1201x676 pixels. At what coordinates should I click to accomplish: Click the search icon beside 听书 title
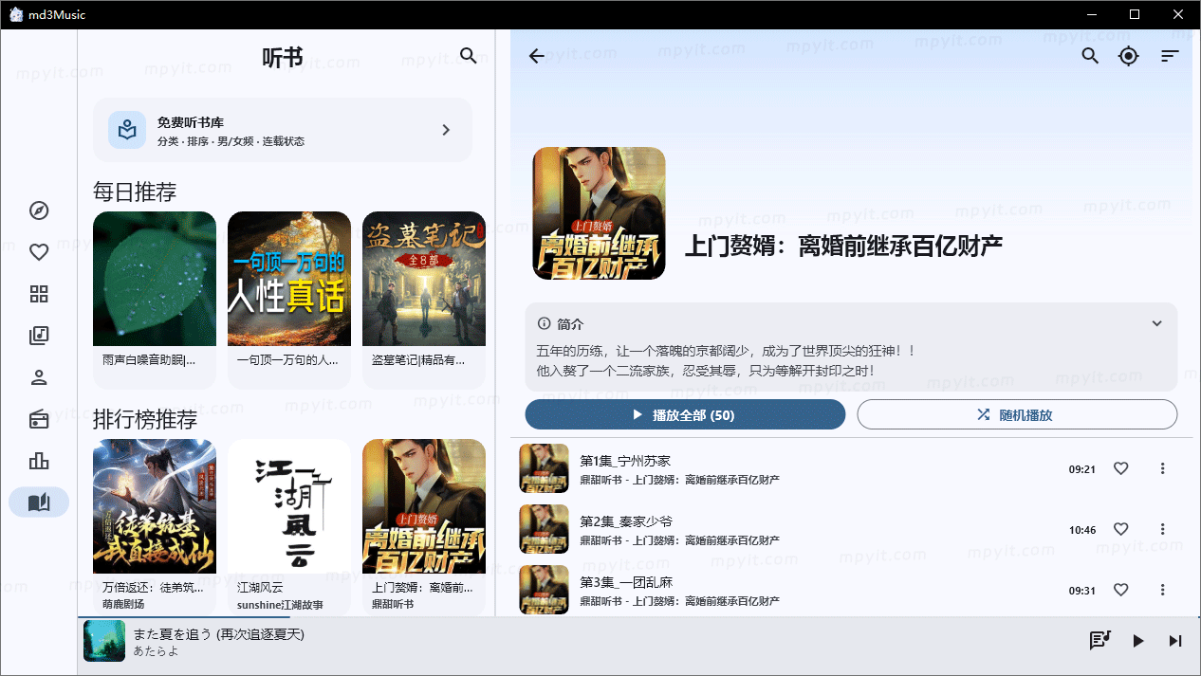pos(469,56)
